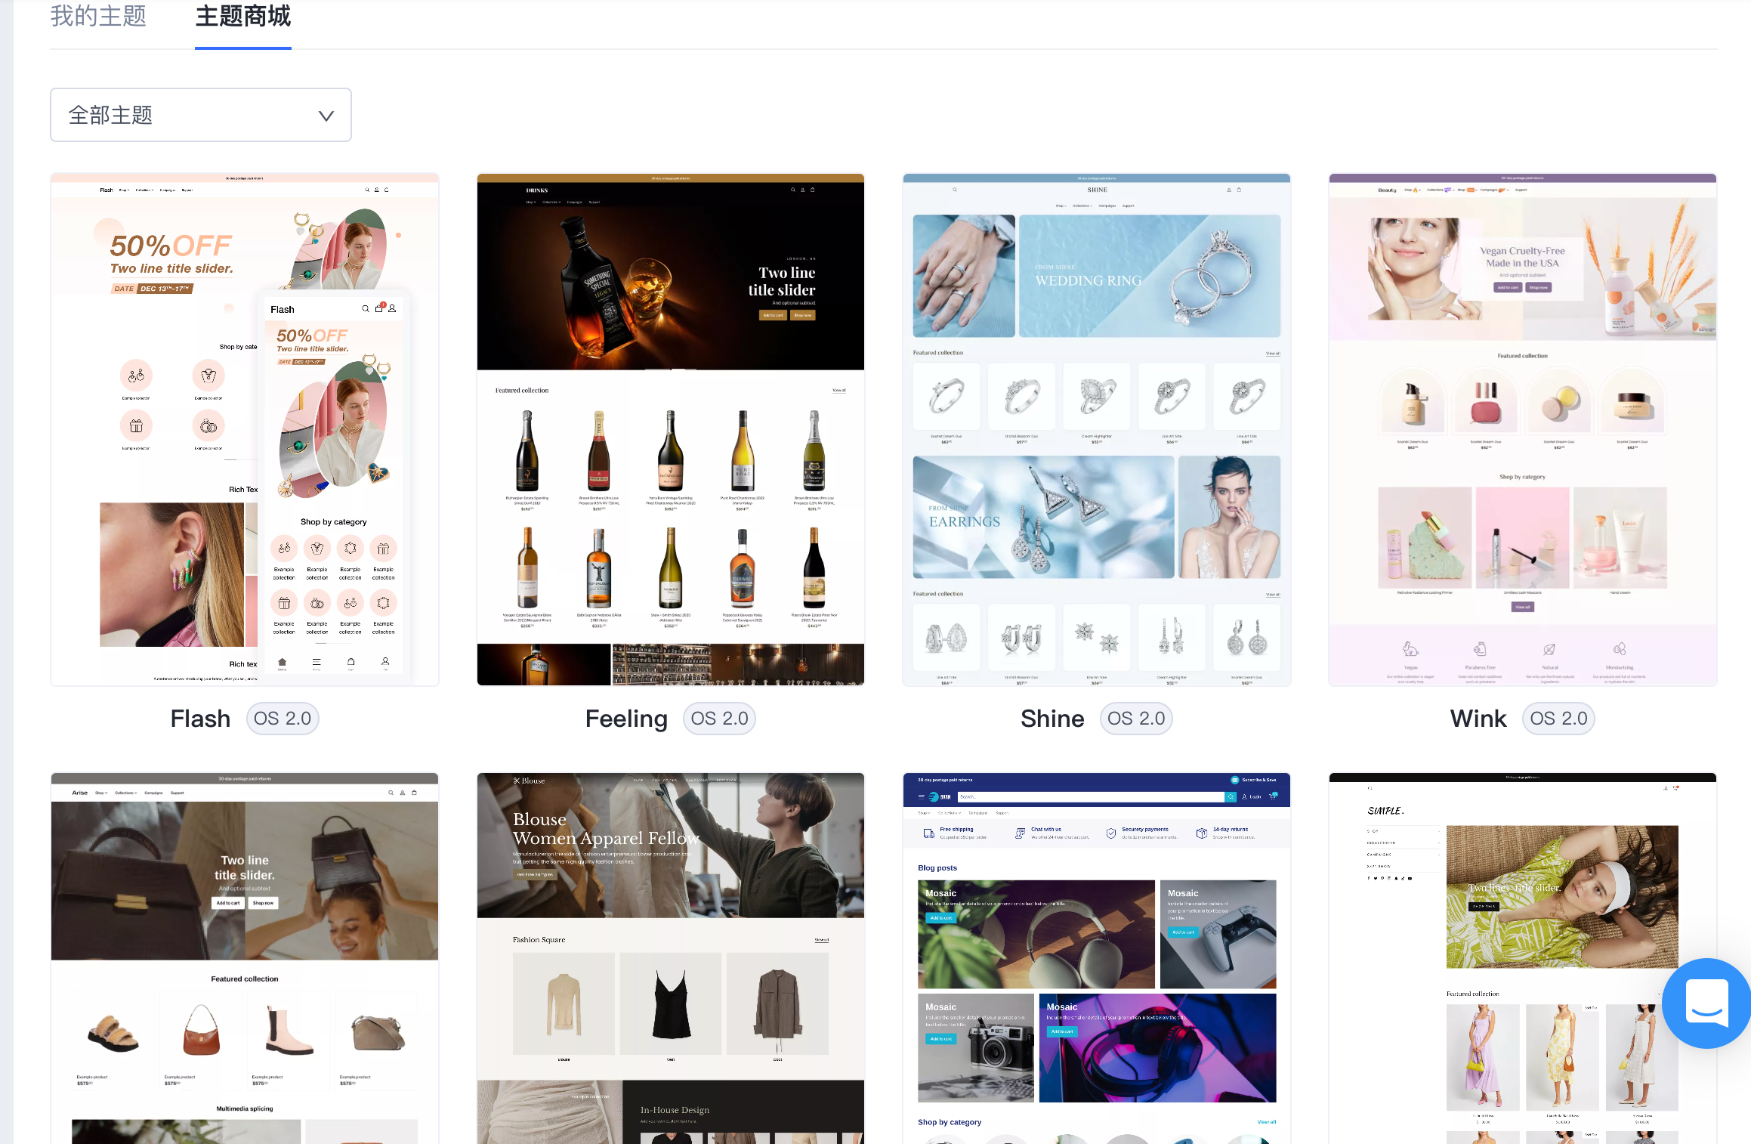Screen dimensions: 1751x1144
Task: Click the Feeling theme name
Action: (626, 719)
